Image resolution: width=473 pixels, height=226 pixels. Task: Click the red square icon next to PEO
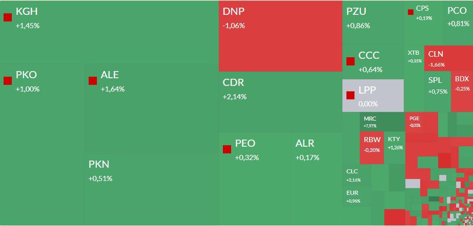(x=227, y=149)
